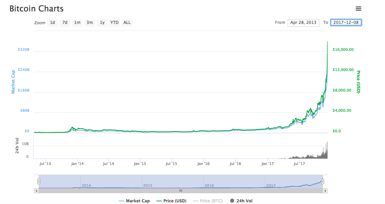Viewport: 385px width, 204px height.
Task: Toggle the Price (USD) legend series
Action: click(171, 201)
